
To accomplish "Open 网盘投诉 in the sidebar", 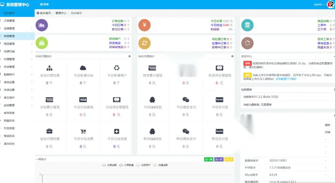I will tap(17, 120).
